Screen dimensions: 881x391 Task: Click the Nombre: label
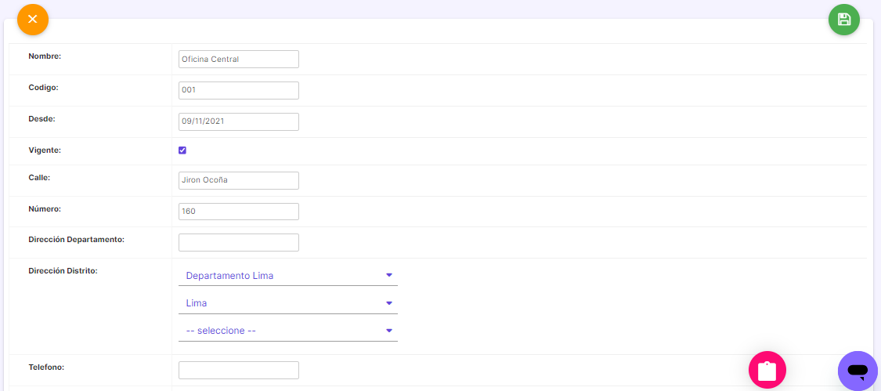(x=45, y=56)
